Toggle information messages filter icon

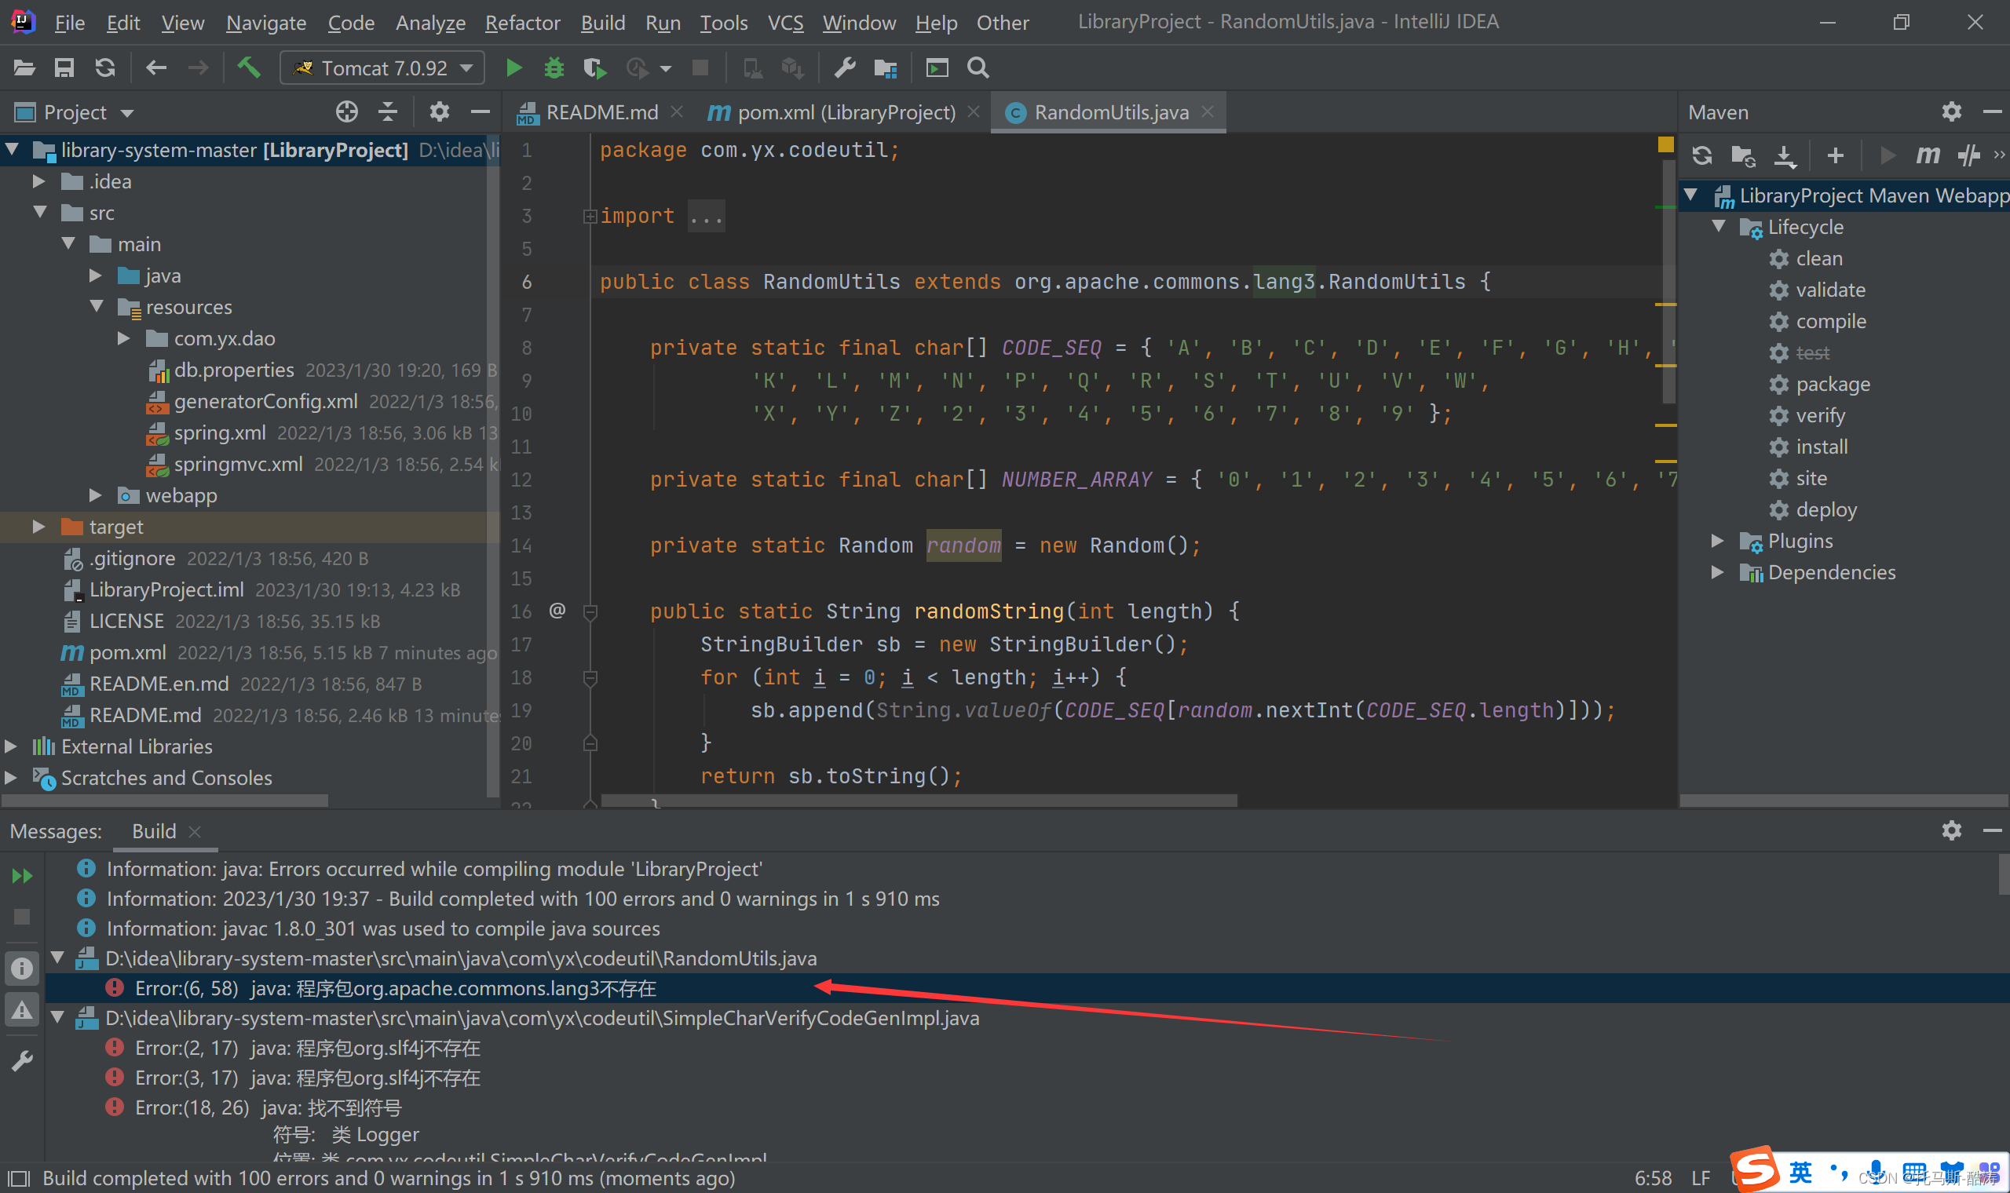coord(22,969)
